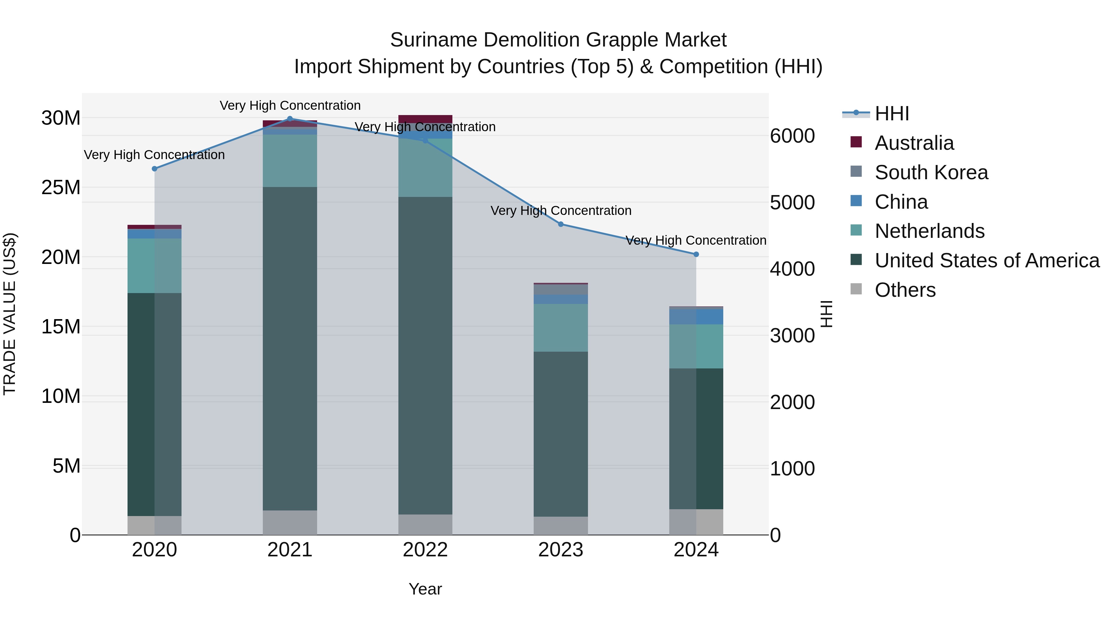
Task: Click the rotated HHI right axis title
Action: (827, 314)
